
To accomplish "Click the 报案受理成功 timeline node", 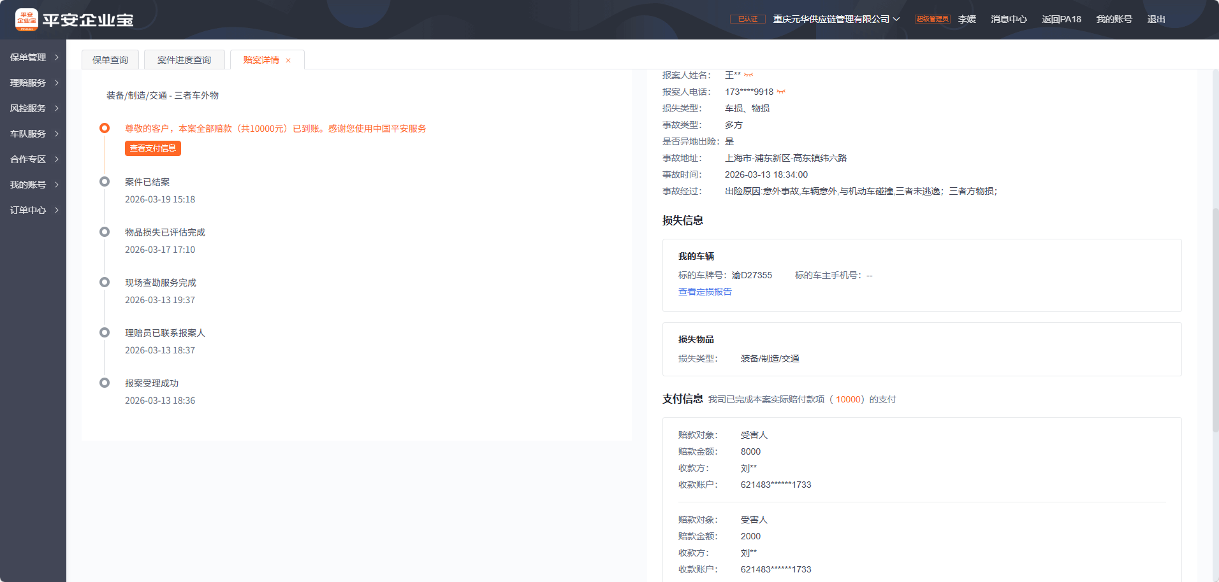I will coord(105,383).
